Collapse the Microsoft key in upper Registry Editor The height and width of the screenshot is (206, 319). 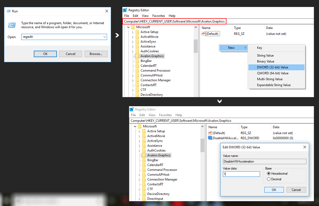click(128, 27)
